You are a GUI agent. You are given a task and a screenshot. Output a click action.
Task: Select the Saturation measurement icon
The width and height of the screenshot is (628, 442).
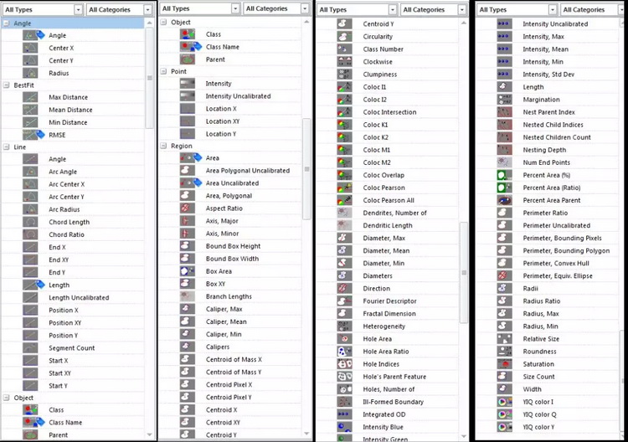click(x=504, y=364)
